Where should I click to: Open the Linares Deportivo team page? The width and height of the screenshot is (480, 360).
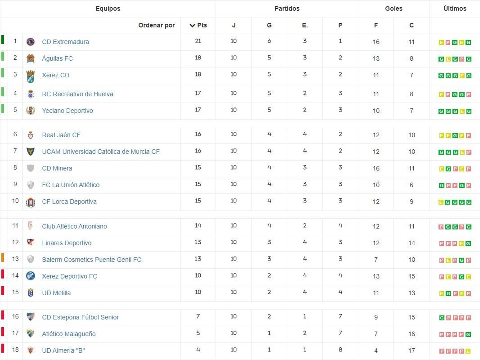pos(67,243)
